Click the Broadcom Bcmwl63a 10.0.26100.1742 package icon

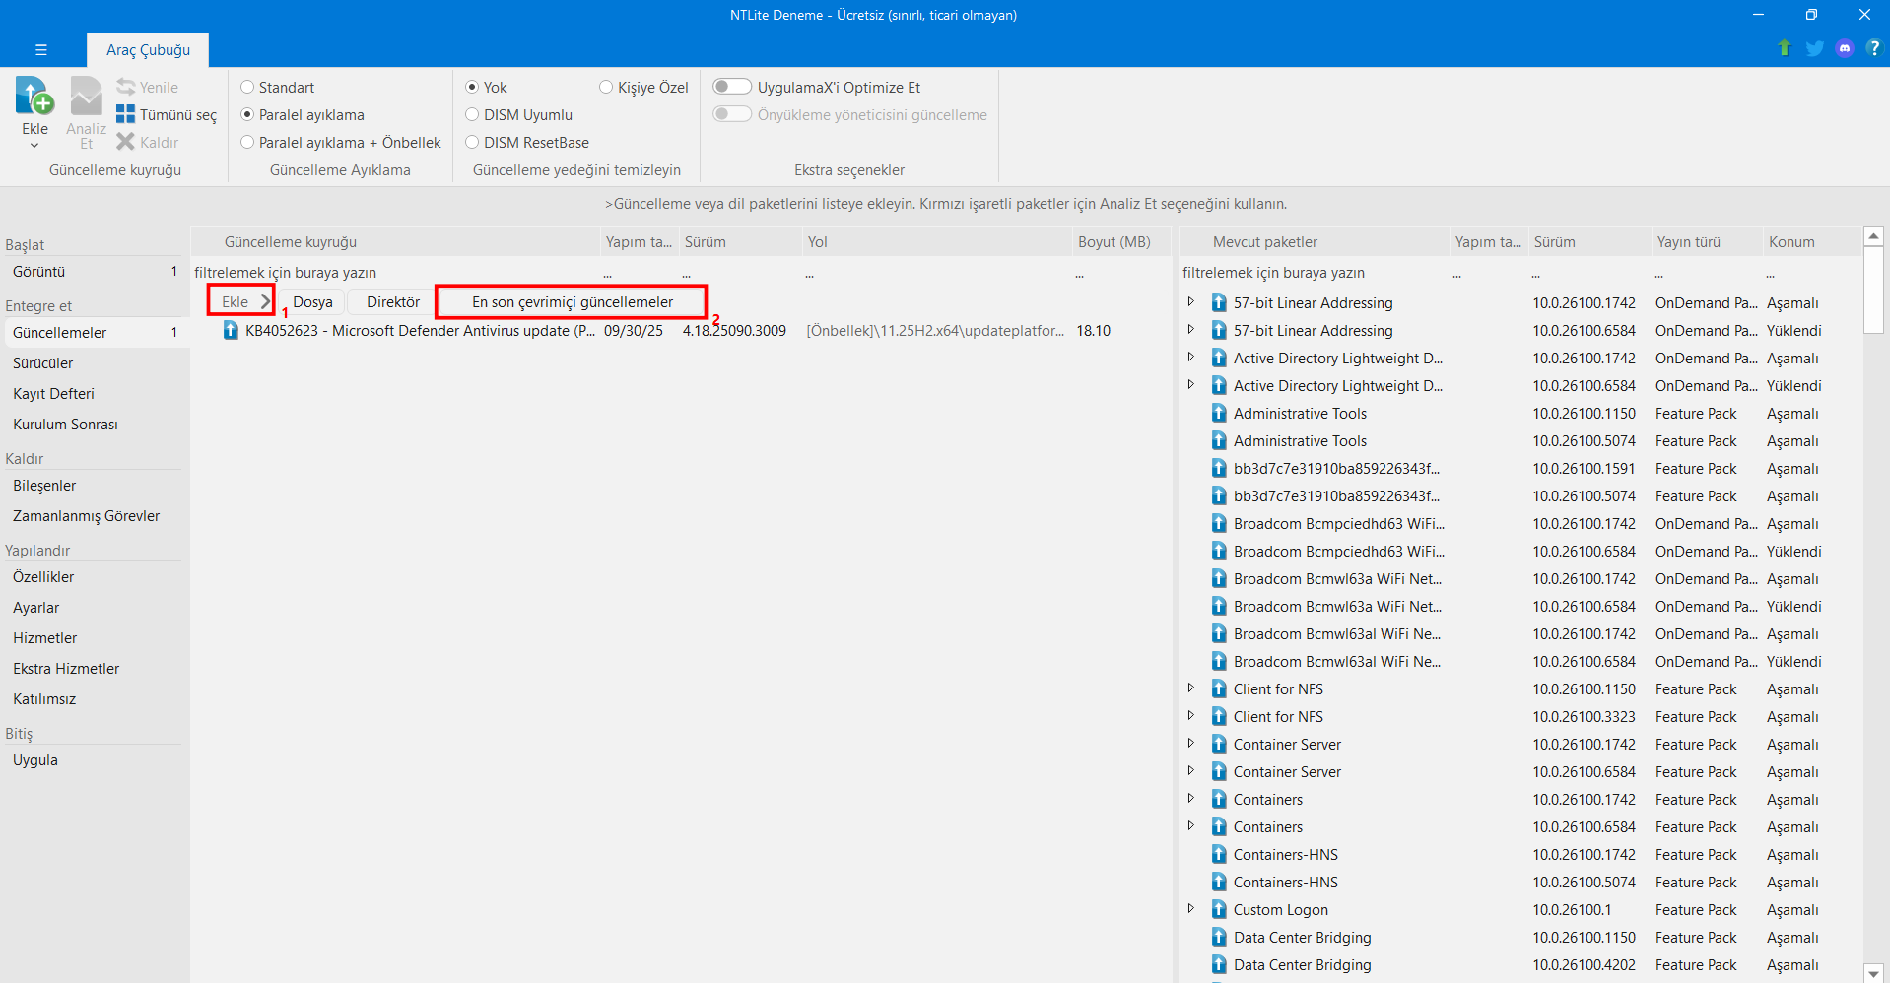(1219, 579)
